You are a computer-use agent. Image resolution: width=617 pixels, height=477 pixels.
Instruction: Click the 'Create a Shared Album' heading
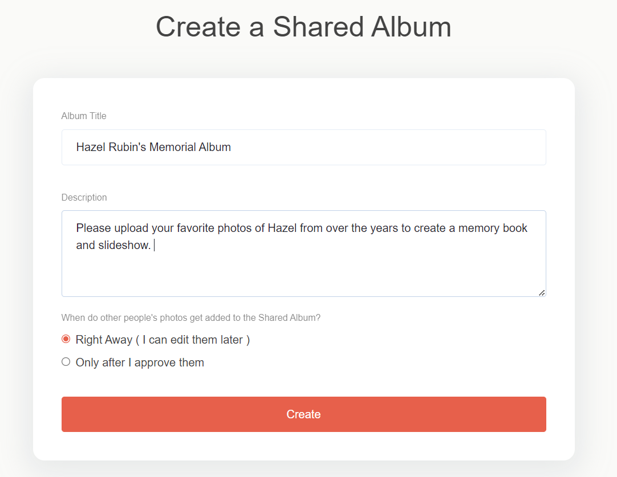pyautogui.click(x=303, y=27)
